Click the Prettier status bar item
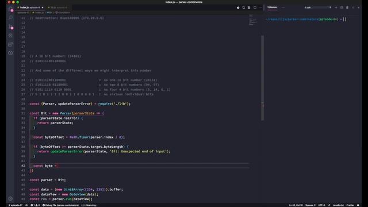This screenshot has width=368, height=207. 350,205
